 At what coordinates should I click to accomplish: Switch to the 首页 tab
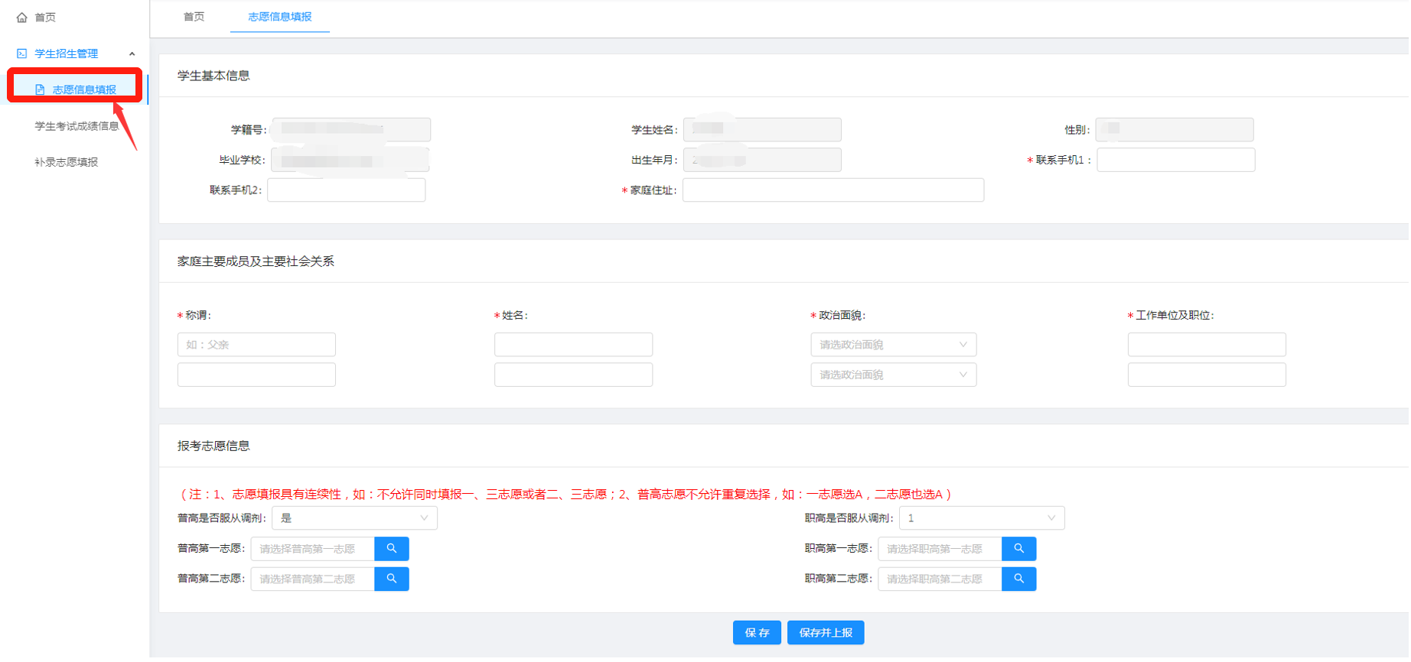194,17
